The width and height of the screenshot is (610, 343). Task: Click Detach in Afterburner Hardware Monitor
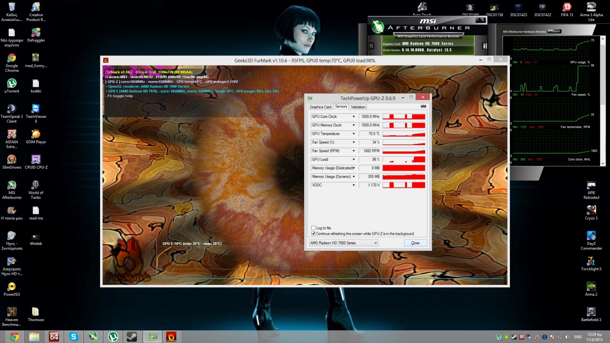point(555,31)
